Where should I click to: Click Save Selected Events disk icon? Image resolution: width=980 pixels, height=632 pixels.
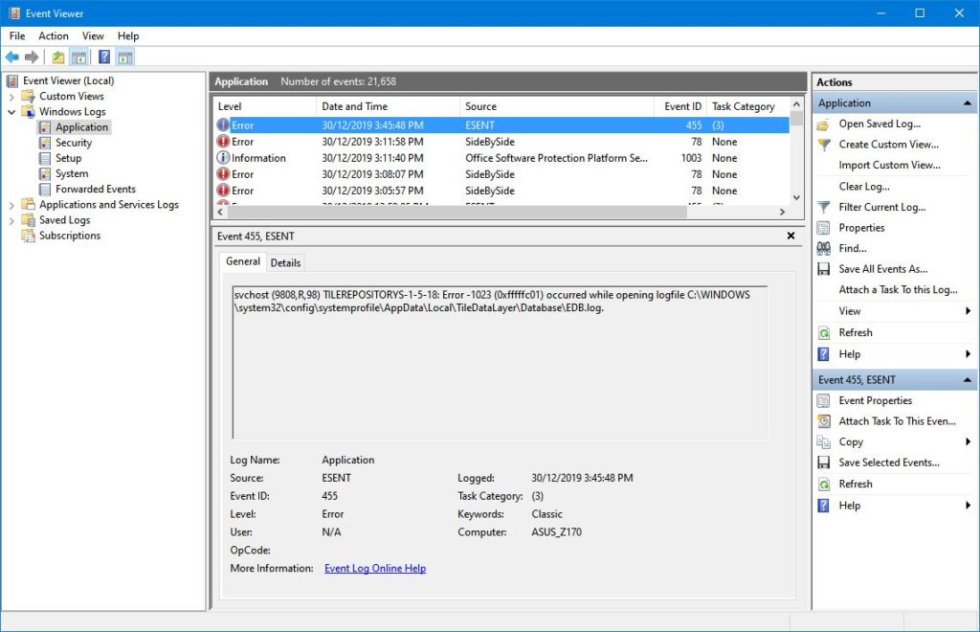824,463
